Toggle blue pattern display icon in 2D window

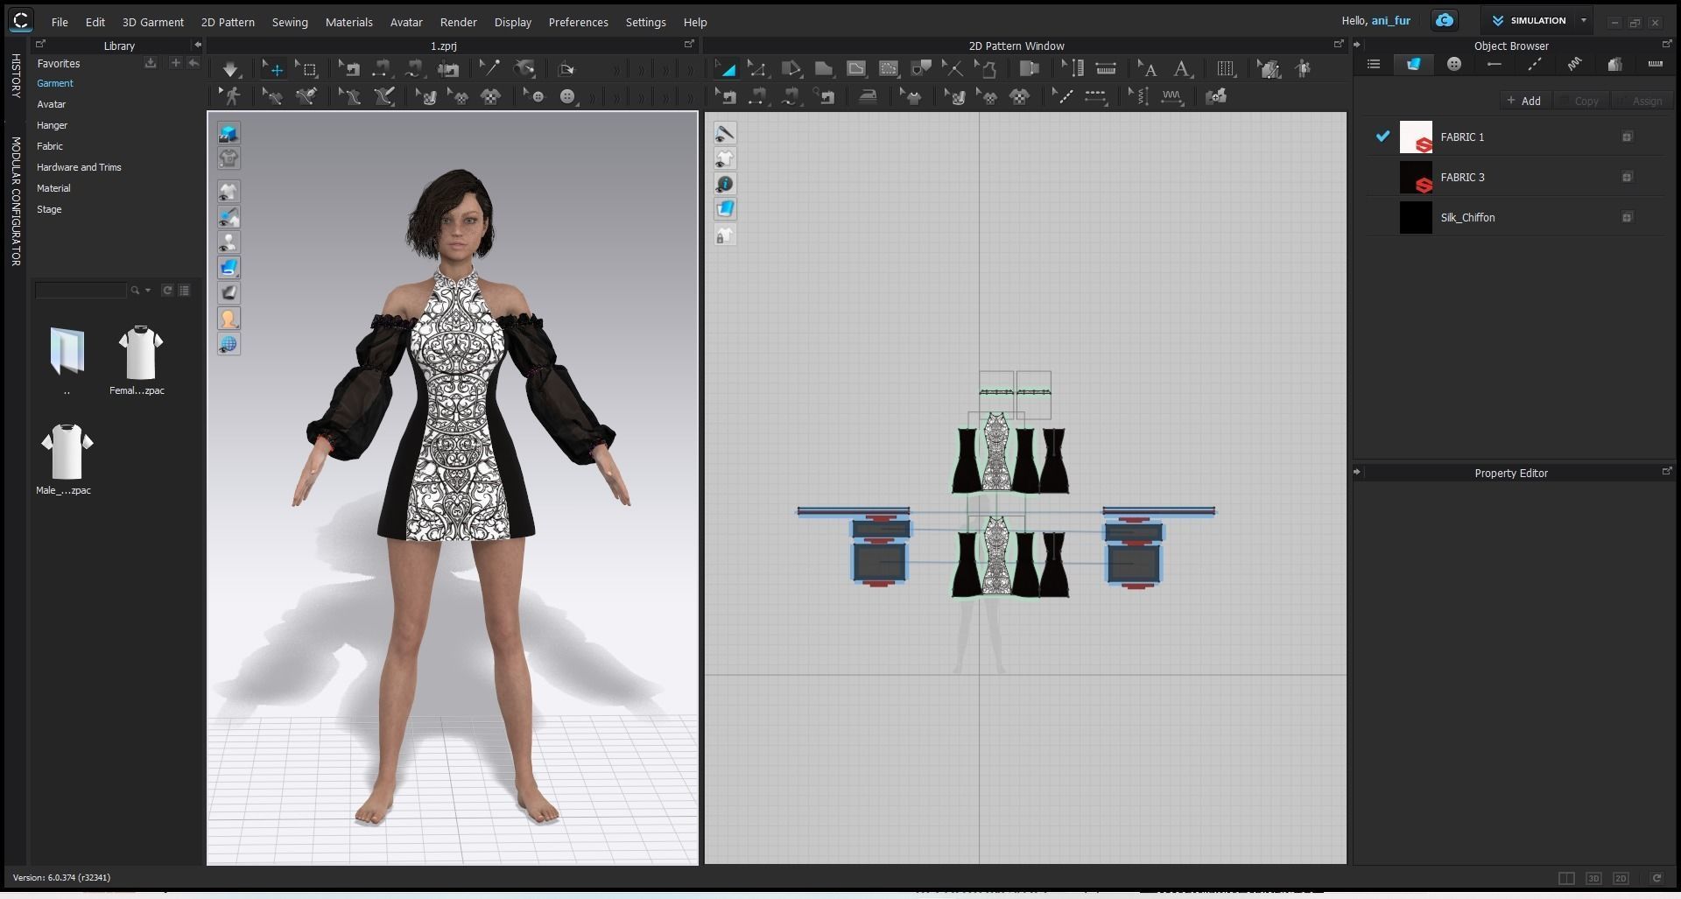(725, 209)
